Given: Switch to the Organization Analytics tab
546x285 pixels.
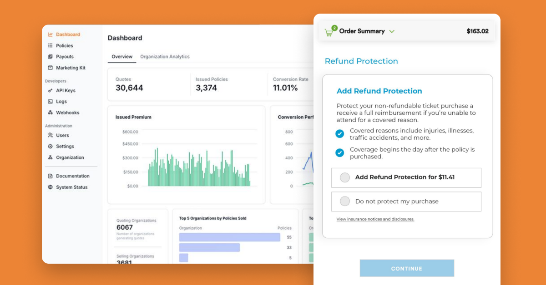Looking at the screenshot, I should [x=165, y=57].
